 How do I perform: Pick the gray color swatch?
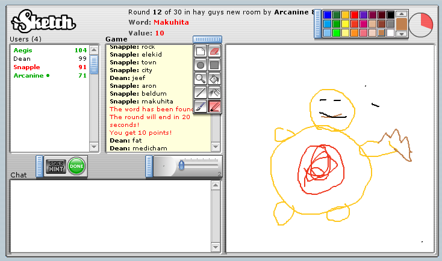click(390, 24)
